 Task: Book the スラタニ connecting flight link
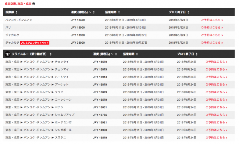(217, 138)
